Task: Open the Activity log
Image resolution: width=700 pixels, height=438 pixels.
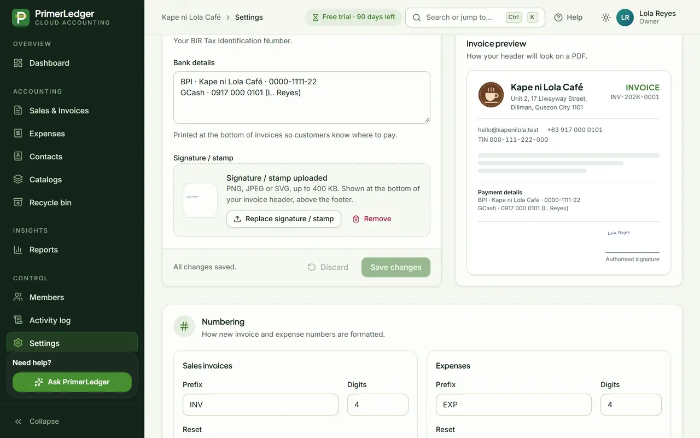Action: pyautogui.click(x=72, y=320)
